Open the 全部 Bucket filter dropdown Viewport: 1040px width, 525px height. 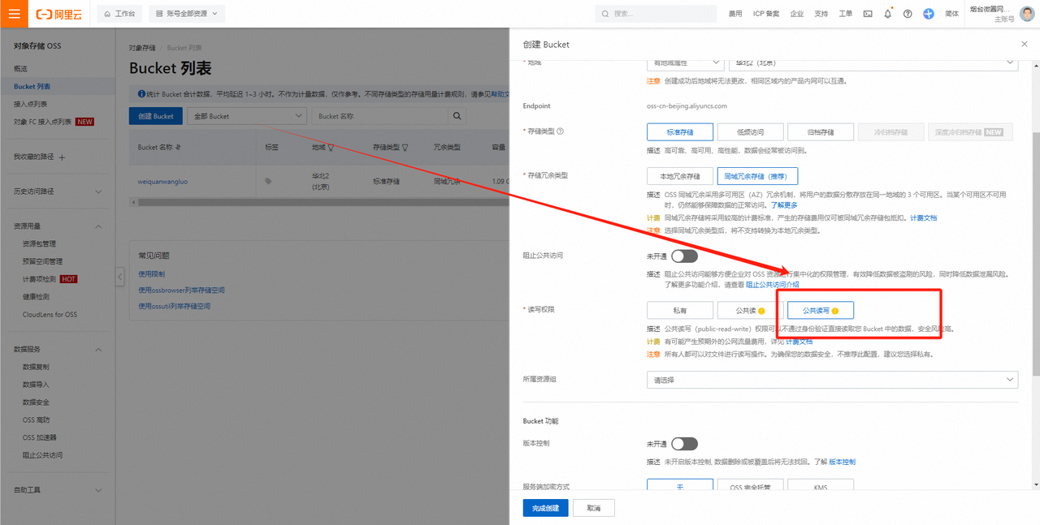point(246,115)
